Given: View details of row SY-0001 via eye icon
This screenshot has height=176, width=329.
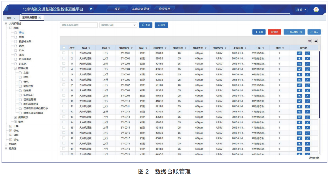Looking at the screenshot, I should [x=300, y=53].
